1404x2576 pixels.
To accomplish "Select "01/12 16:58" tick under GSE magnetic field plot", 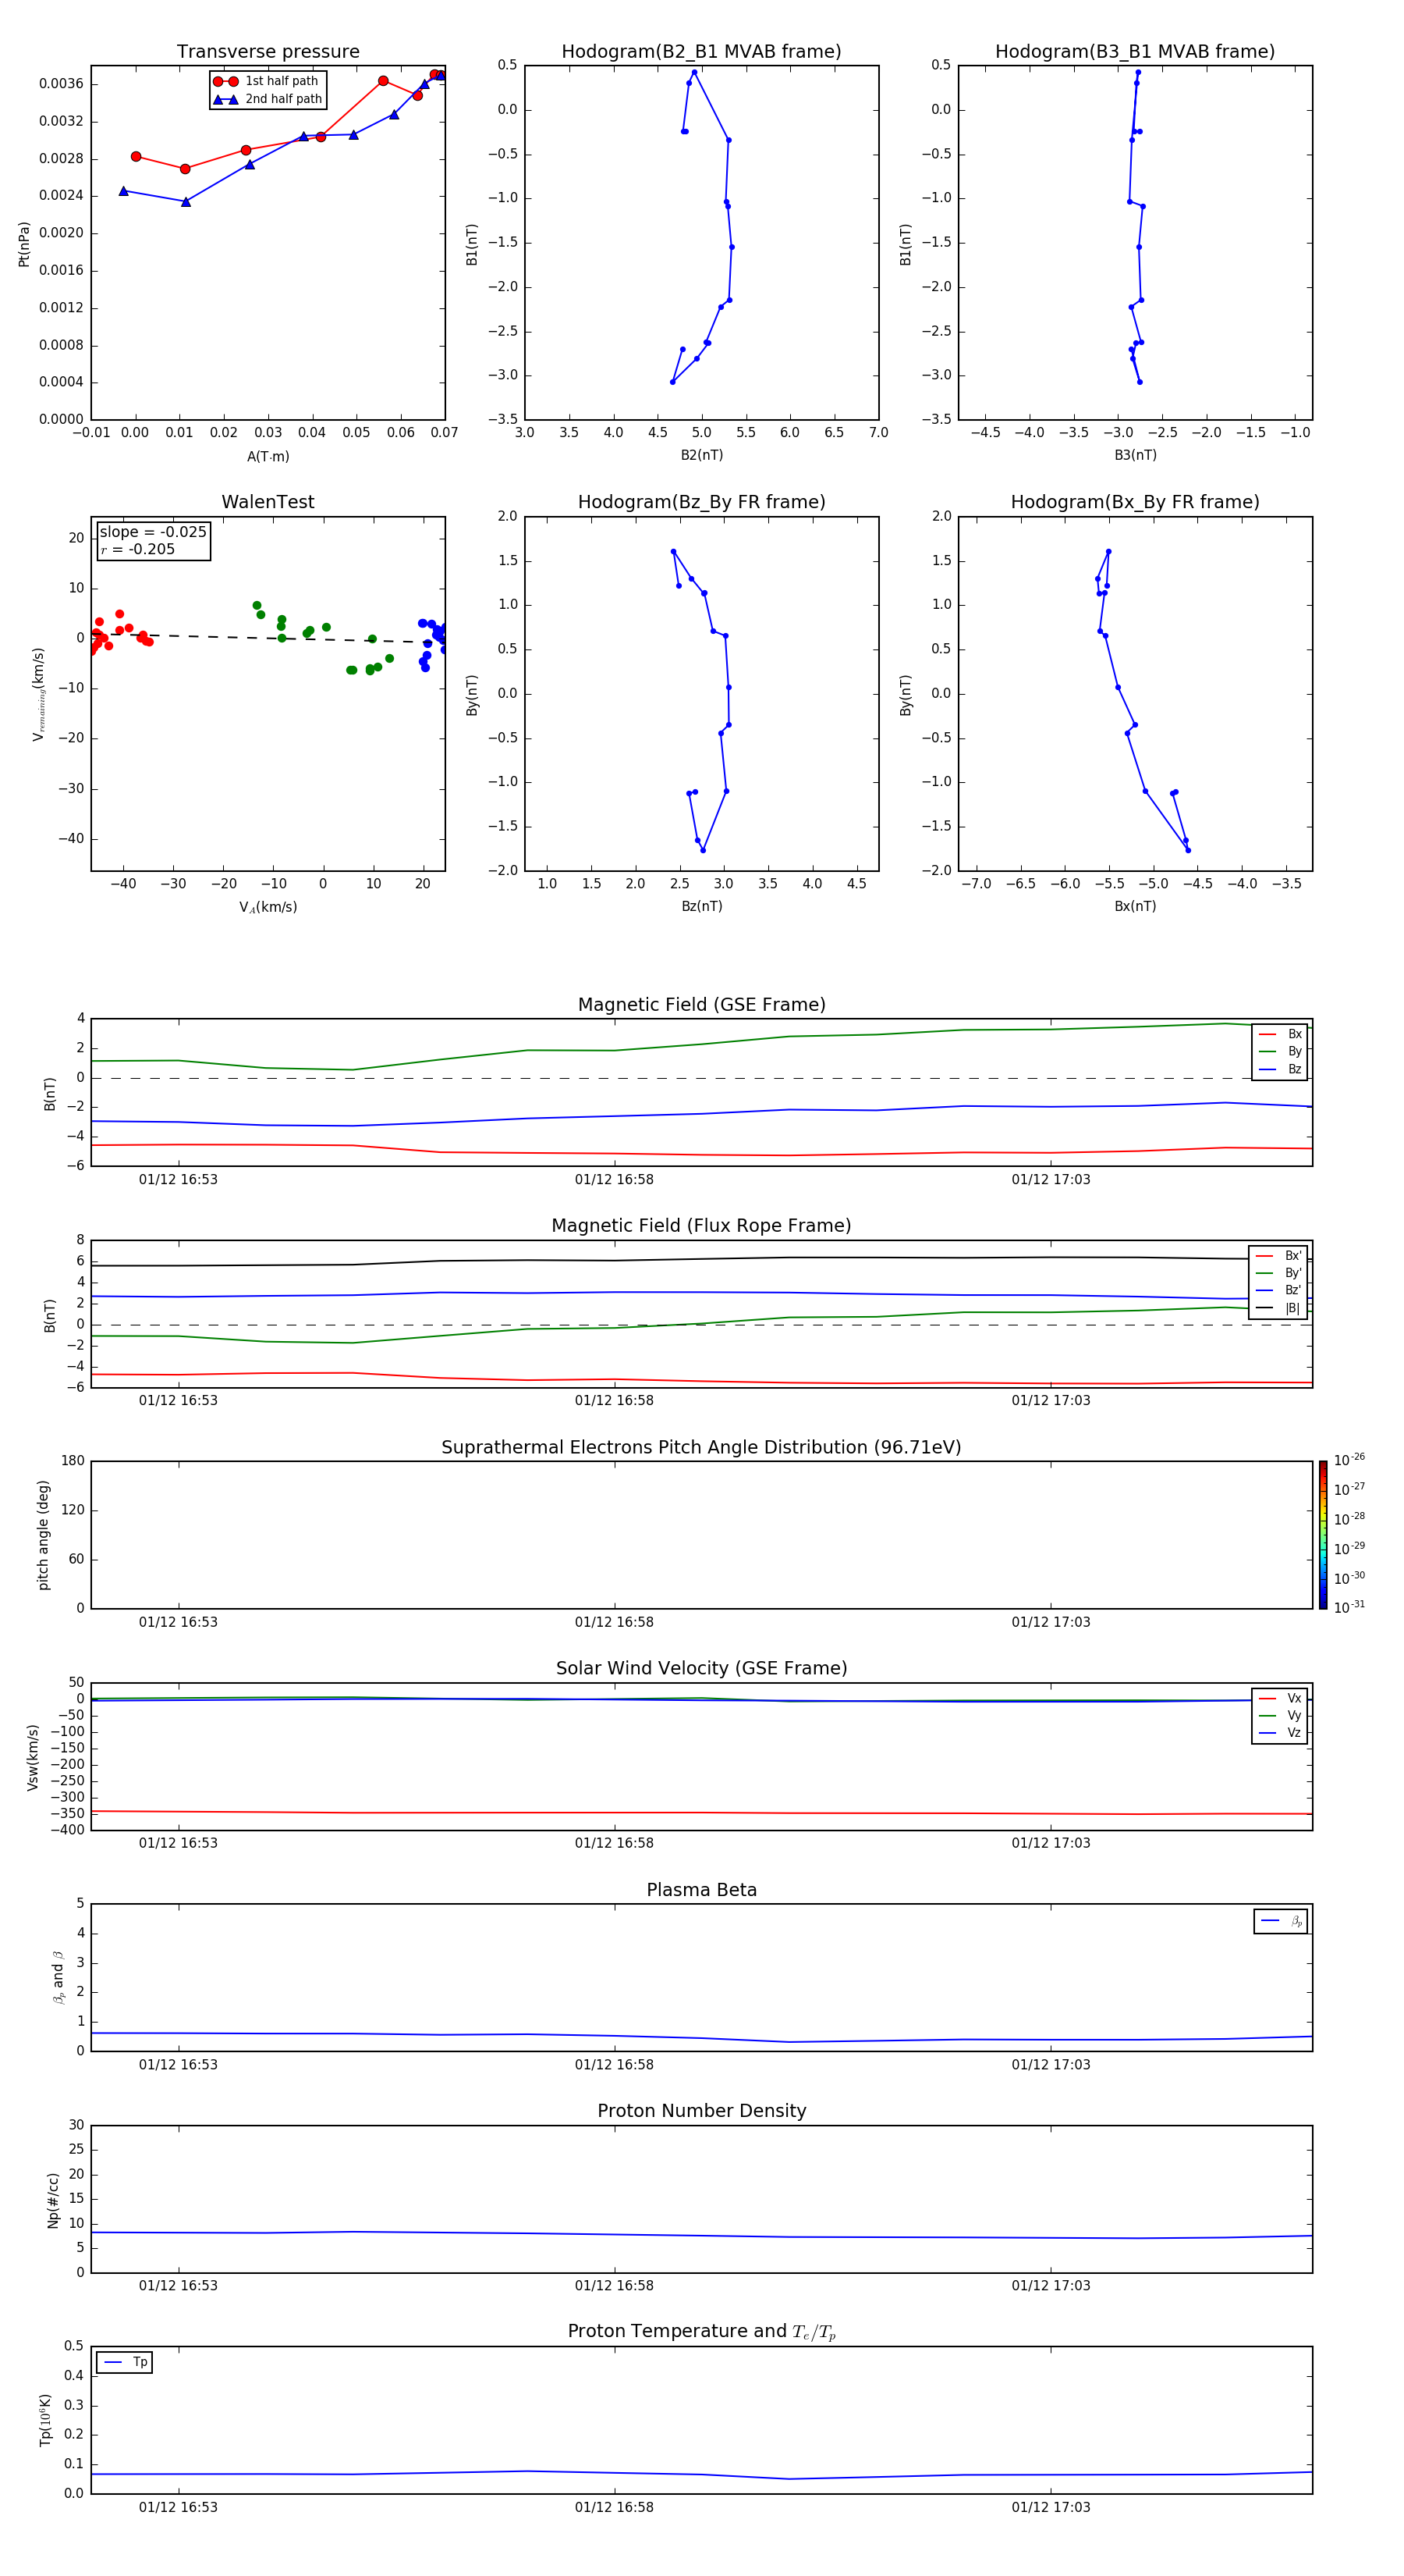I will click(x=615, y=1180).
